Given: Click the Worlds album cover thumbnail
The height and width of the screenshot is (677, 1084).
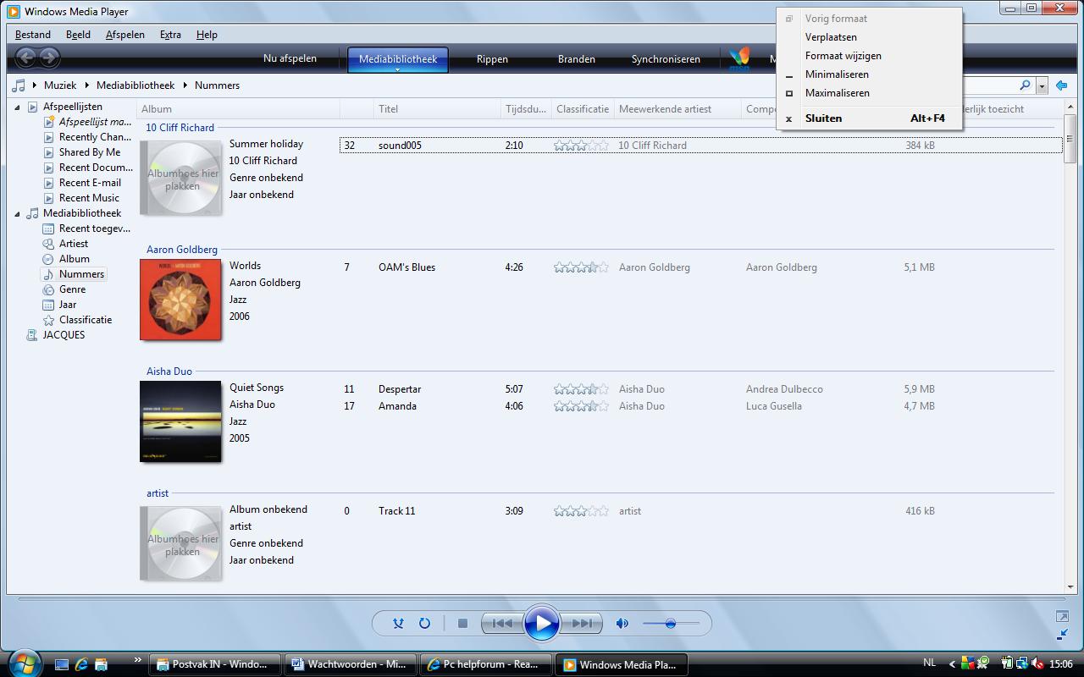Looking at the screenshot, I should point(180,300).
